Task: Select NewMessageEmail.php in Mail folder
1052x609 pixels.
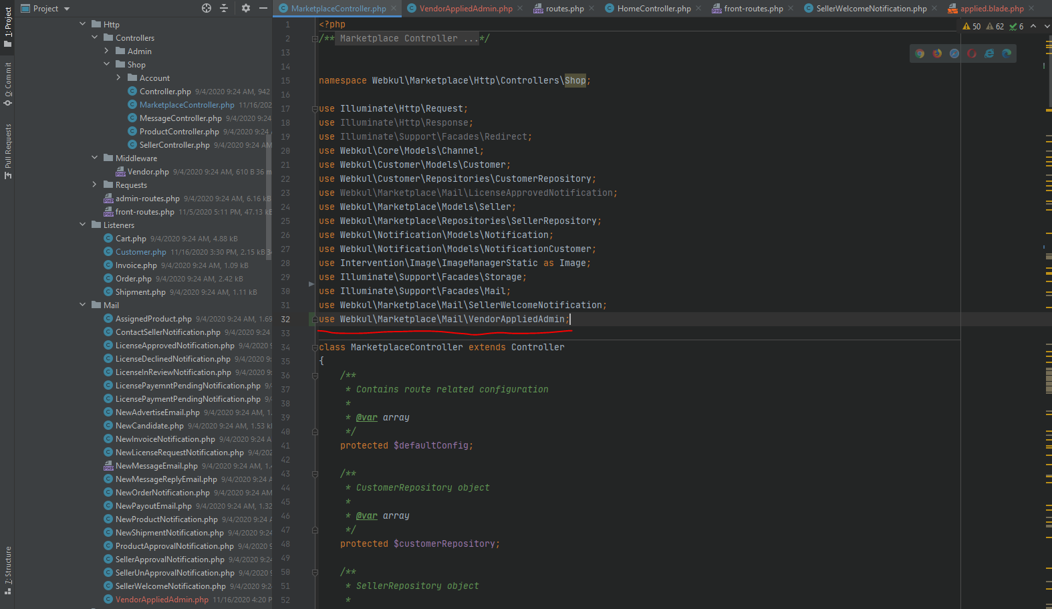Action: click(x=156, y=466)
